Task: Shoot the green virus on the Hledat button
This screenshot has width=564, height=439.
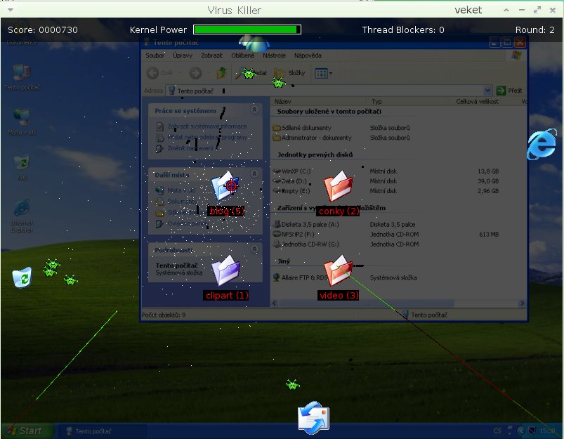Action: pyautogui.click(x=249, y=74)
